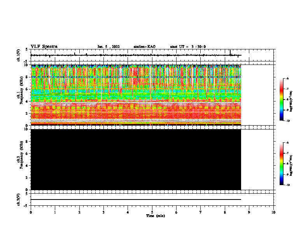Click time axis tick label '3'

tap(103, 212)
